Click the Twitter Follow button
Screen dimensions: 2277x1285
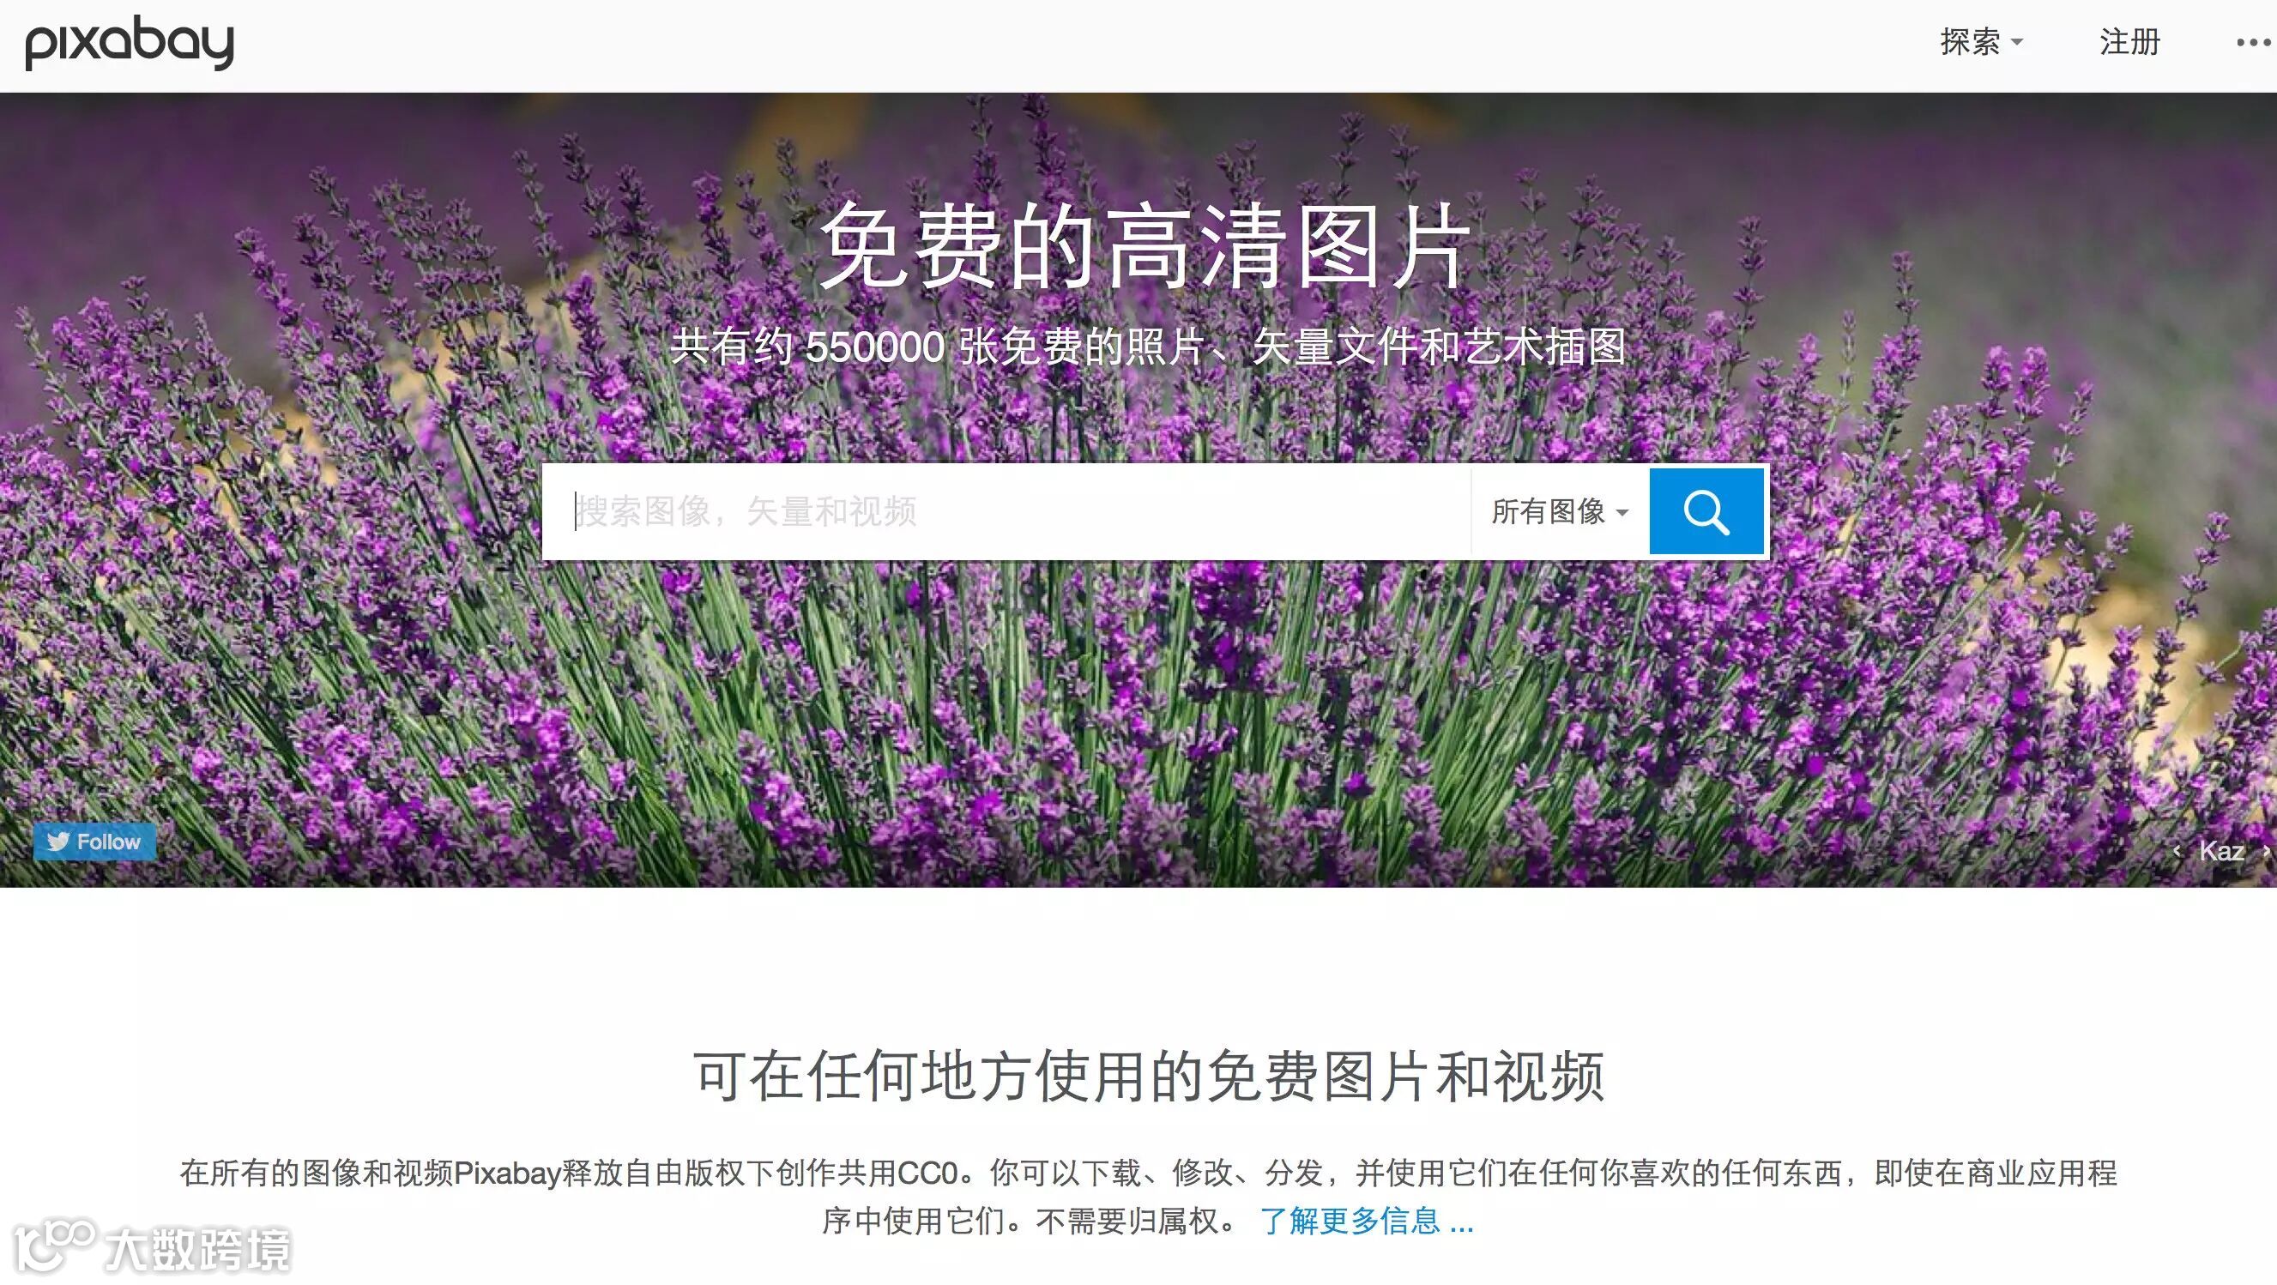click(x=94, y=842)
